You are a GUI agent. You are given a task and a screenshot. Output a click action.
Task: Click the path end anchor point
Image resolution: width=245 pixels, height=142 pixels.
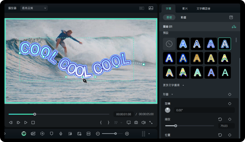pos(144,64)
